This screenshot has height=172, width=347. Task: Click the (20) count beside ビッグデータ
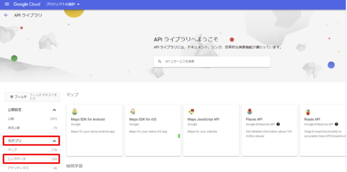pyautogui.click(x=55, y=159)
